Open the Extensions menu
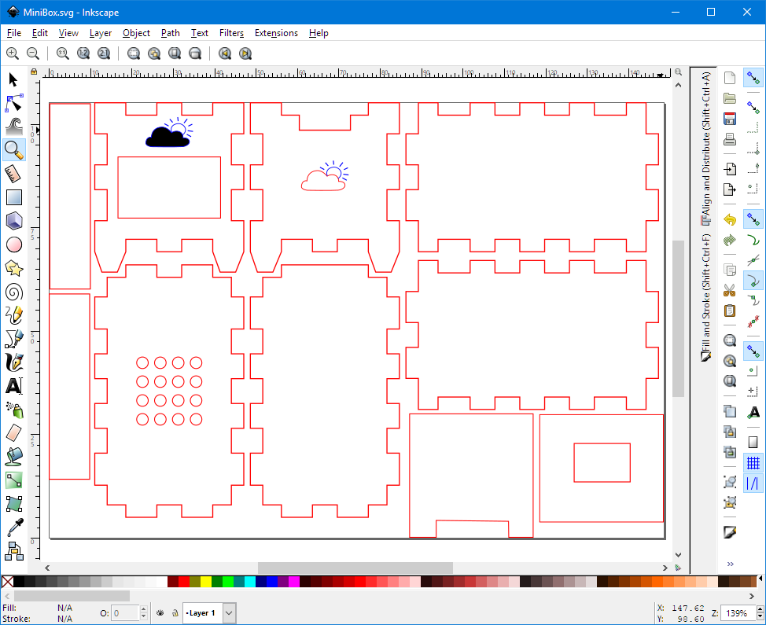The image size is (766, 625). tap(276, 33)
